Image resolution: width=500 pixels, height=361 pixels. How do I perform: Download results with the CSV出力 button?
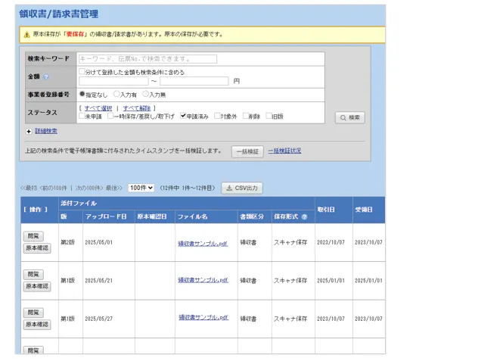click(241, 188)
